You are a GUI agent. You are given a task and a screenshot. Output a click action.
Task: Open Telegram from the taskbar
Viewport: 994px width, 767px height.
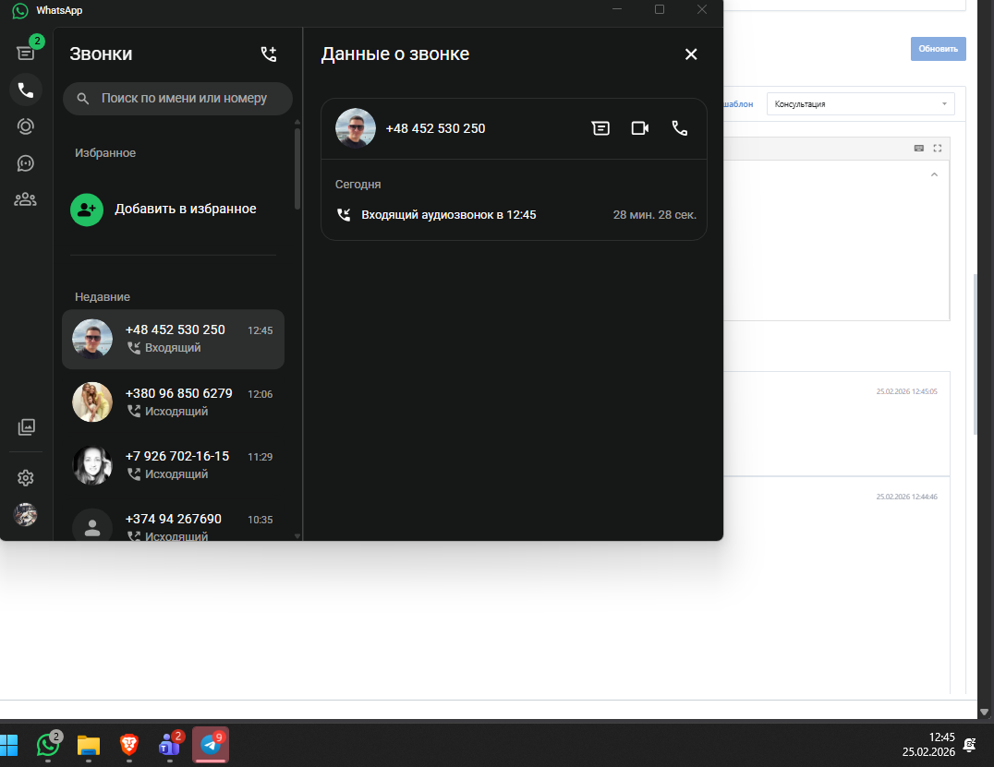click(x=211, y=745)
